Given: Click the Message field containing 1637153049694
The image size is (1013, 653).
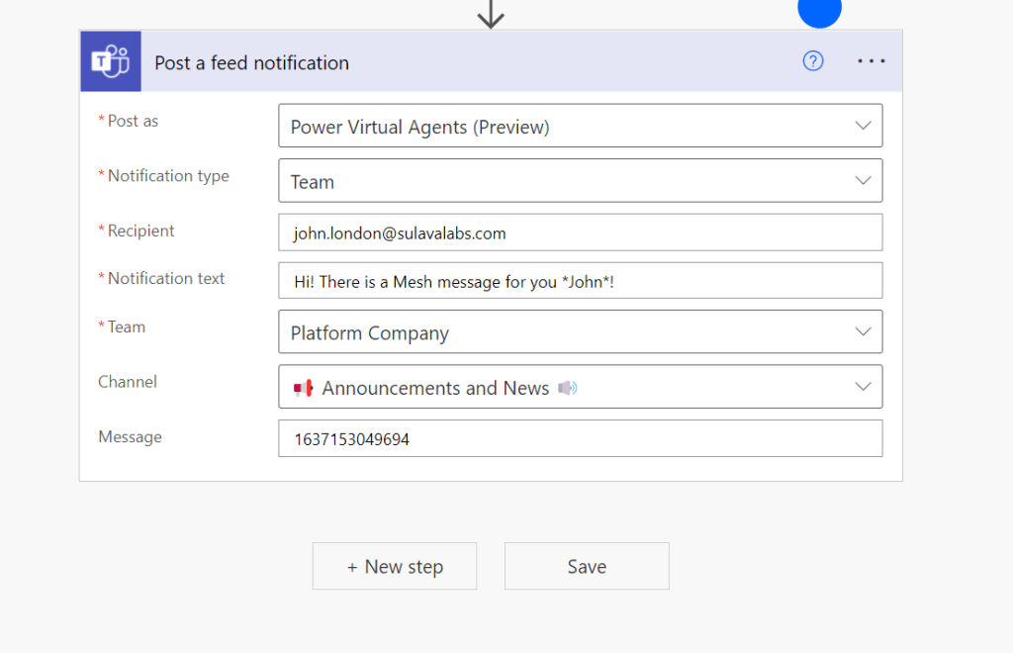Looking at the screenshot, I should pos(580,439).
